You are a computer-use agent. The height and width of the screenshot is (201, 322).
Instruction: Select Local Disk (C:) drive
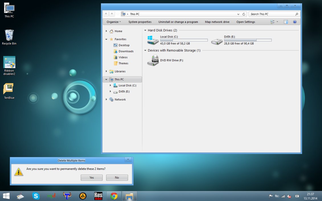177,40
